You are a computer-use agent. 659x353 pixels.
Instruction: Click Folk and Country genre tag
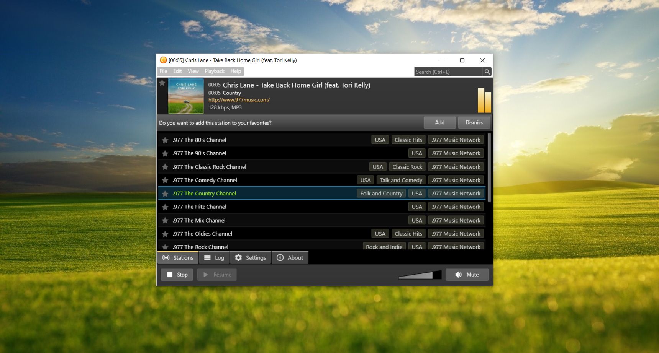[381, 194]
